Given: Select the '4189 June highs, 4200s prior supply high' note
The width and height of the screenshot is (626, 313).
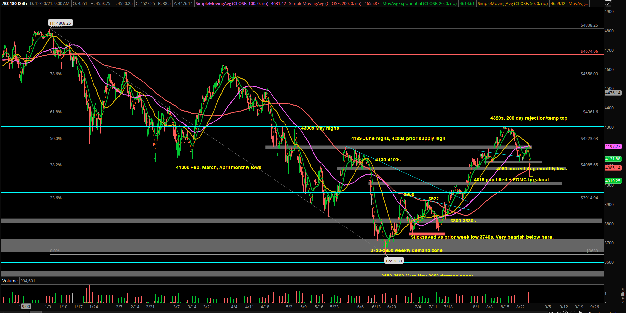Looking at the screenshot, I should [398, 138].
